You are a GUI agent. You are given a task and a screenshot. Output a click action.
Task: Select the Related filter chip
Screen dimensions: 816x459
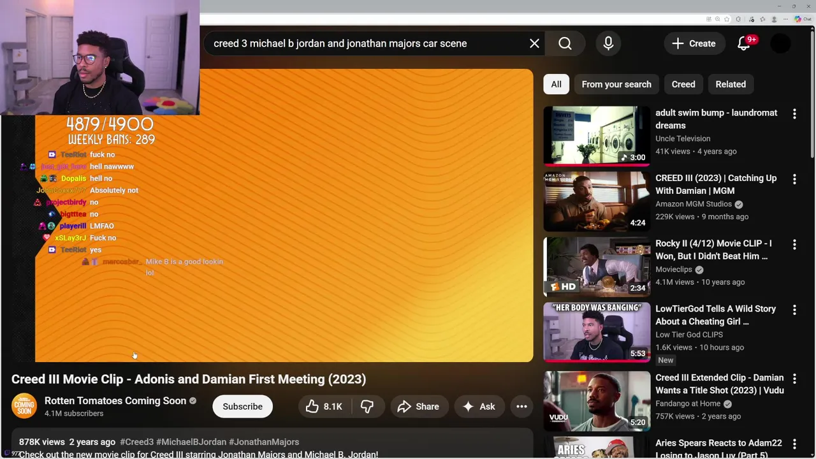click(x=731, y=84)
